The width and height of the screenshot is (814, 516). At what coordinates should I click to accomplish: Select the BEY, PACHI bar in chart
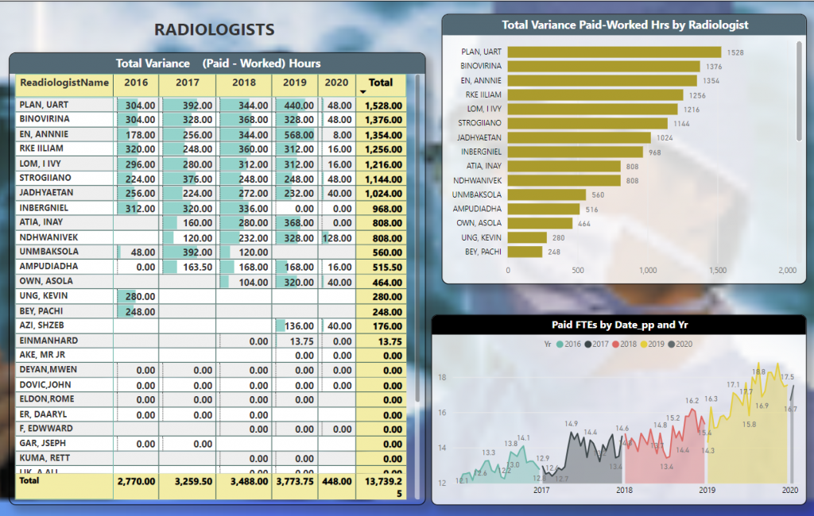pos(525,252)
